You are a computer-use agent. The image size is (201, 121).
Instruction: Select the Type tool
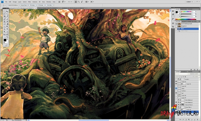click(7, 29)
